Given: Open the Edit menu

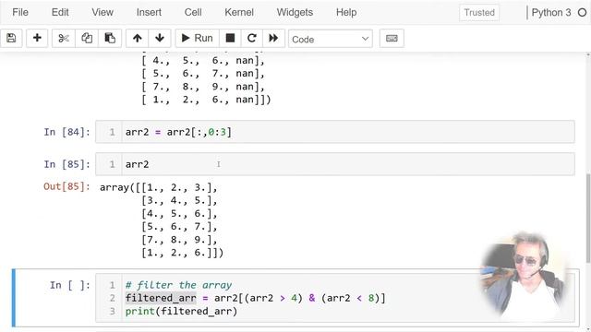Looking at the screenshot, I should [60, 12].
